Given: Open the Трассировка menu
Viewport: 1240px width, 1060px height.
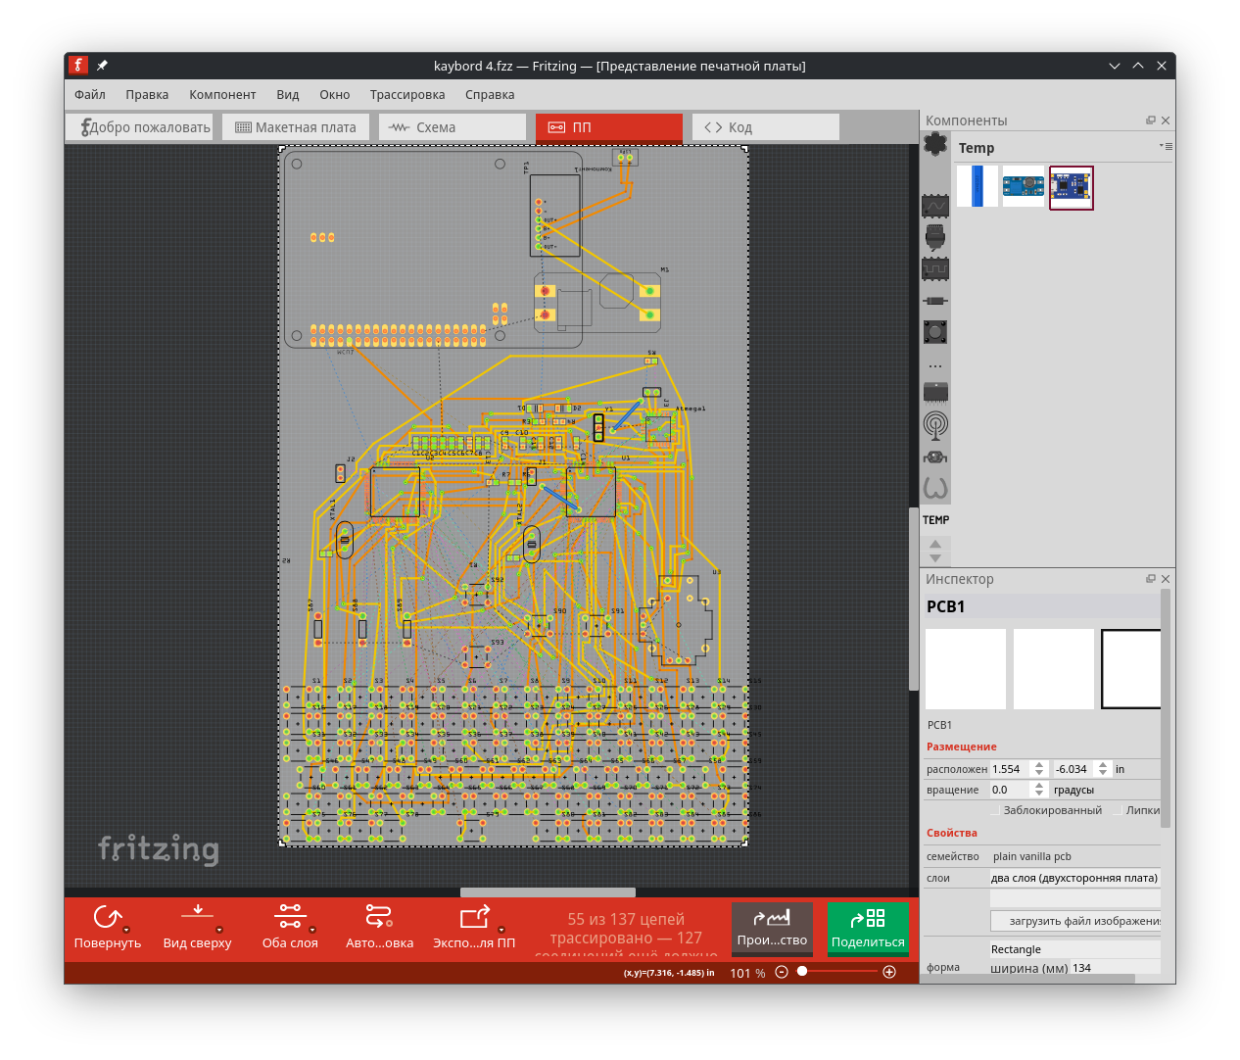Looking at the screenshot, I should (407, 95).
